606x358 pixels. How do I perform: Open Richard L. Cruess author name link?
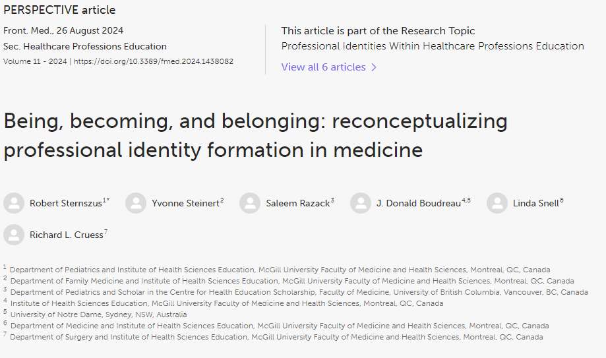pos(67,235)
